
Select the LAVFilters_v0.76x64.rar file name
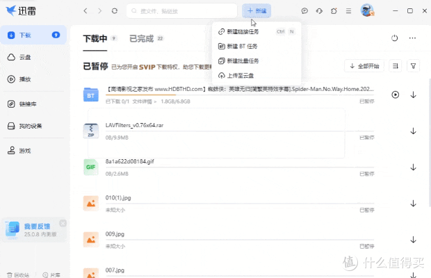(134, 125)
